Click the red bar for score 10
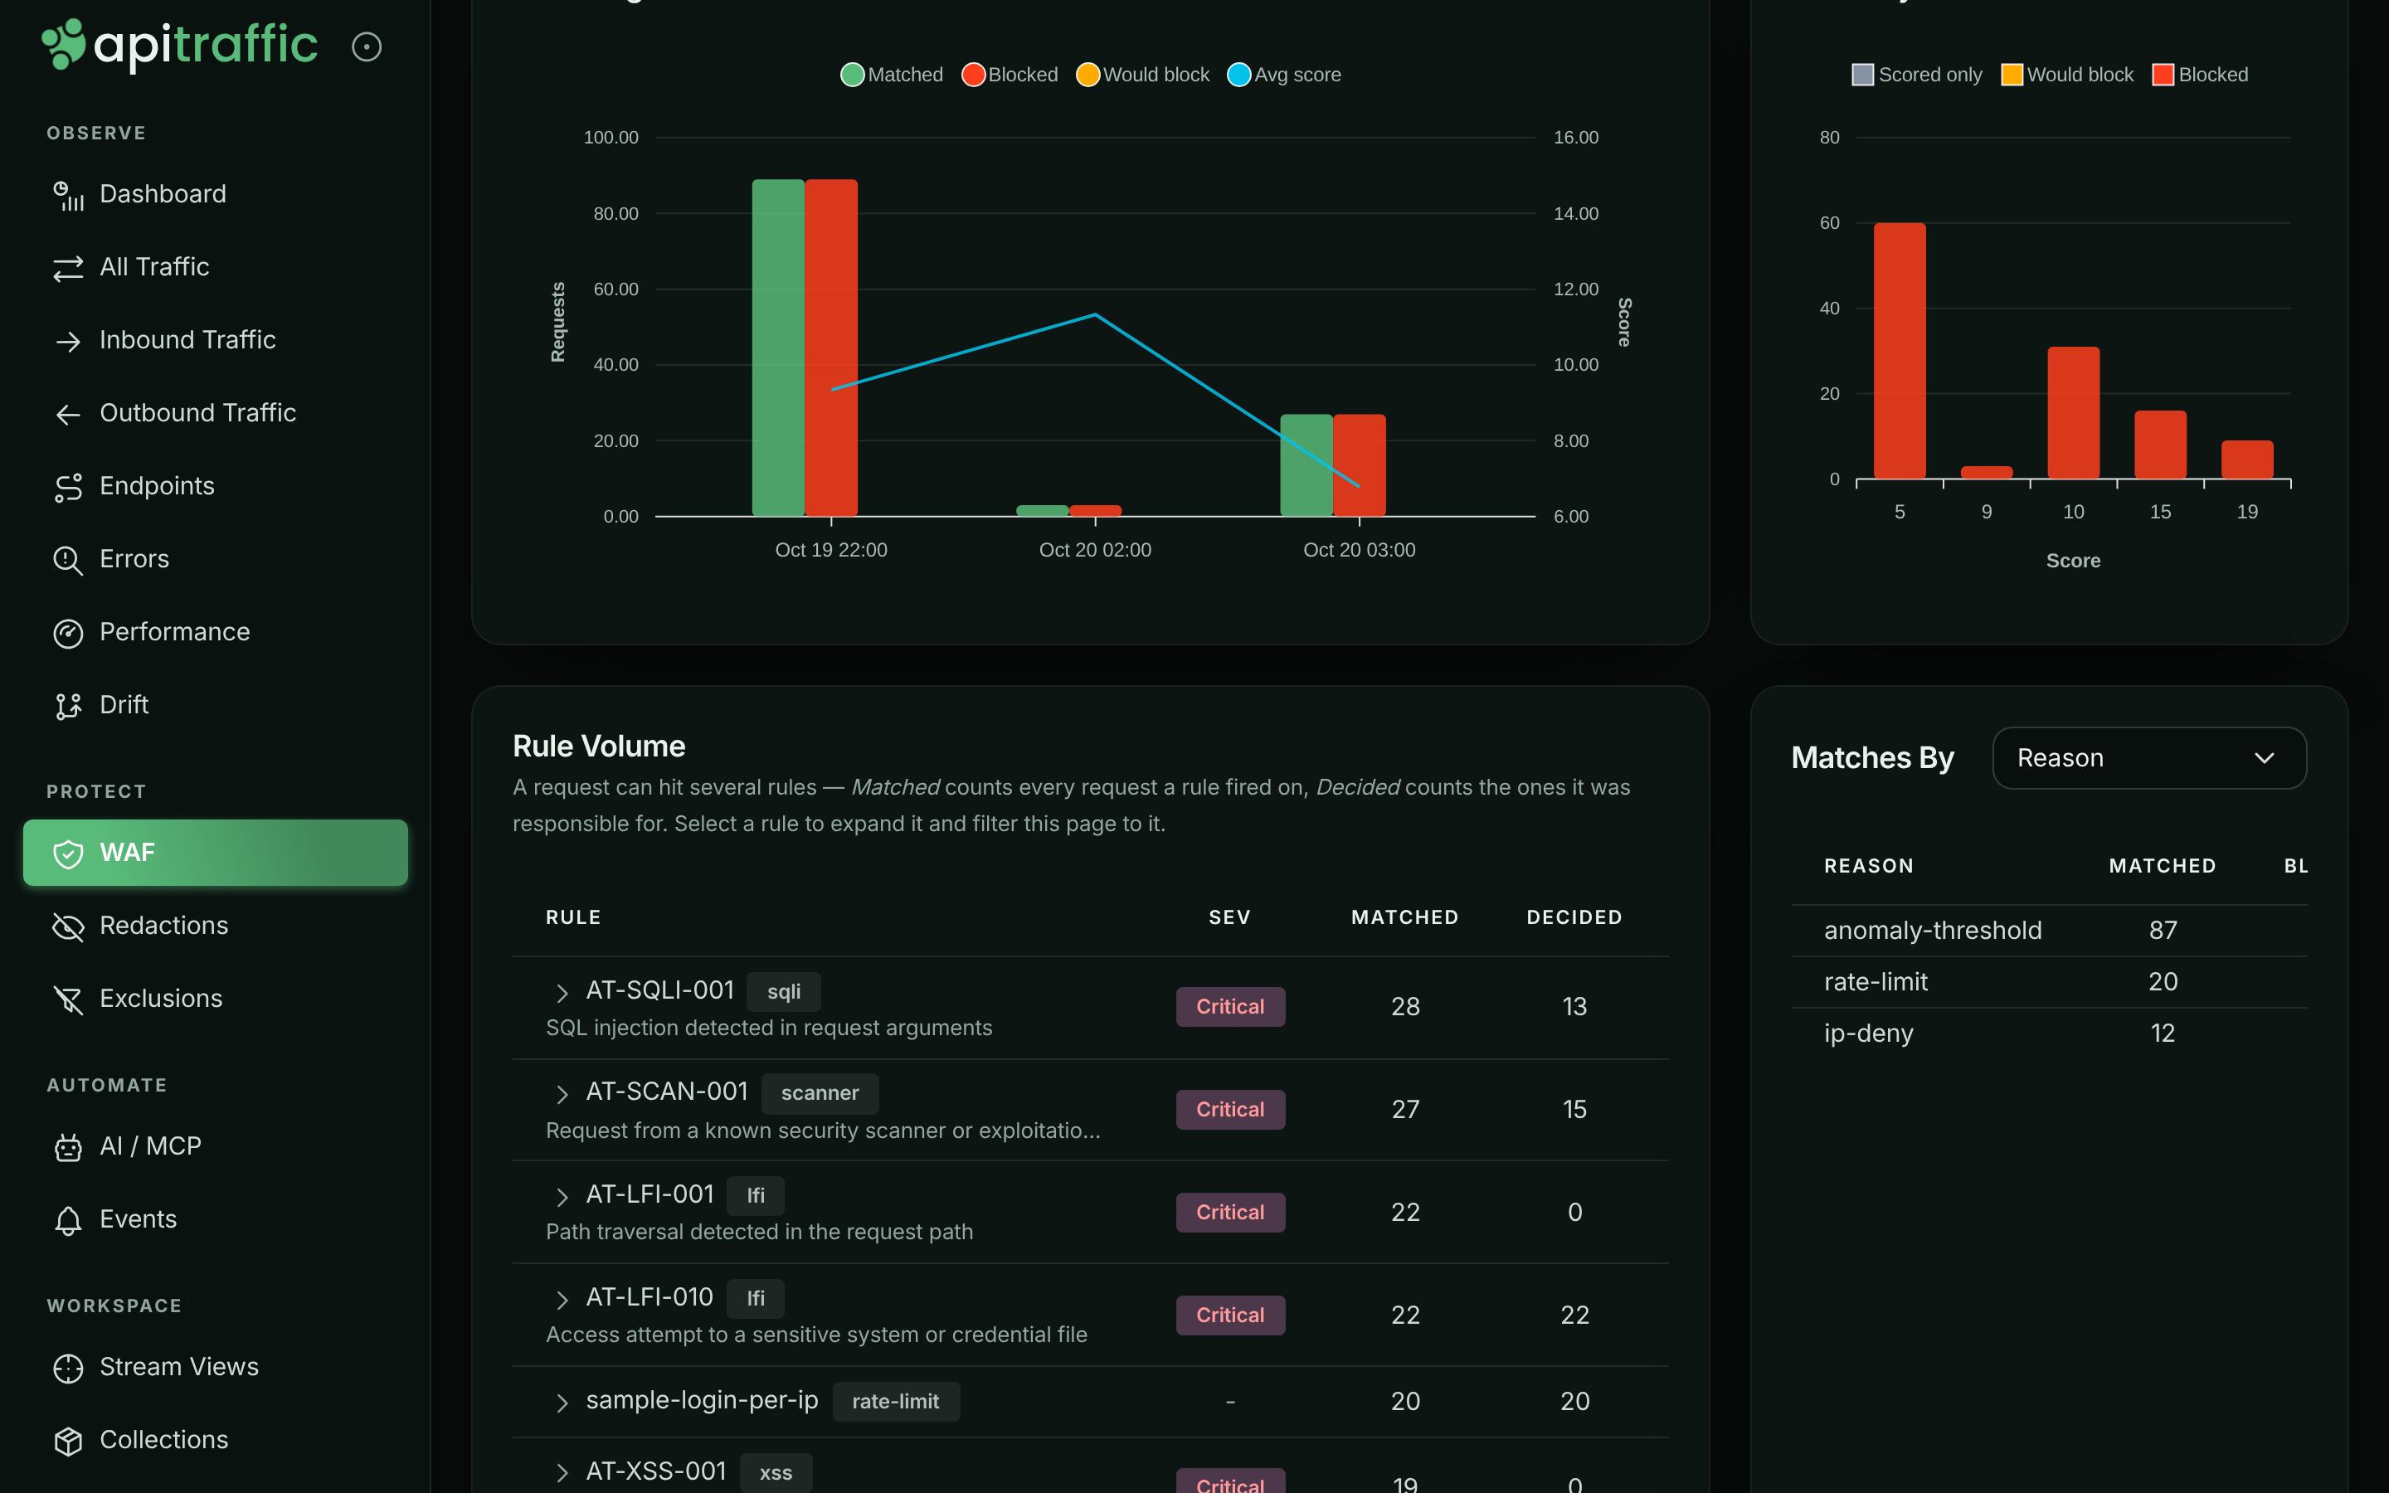This screenshot has width=2389, height=1493. (x=2073, y=413)
